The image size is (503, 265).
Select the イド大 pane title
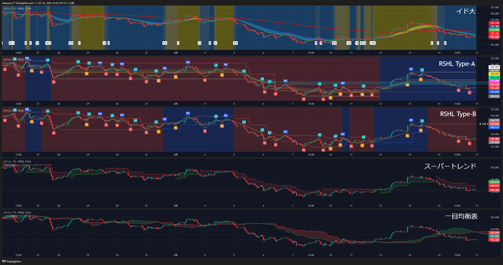(x=465, y=12)
